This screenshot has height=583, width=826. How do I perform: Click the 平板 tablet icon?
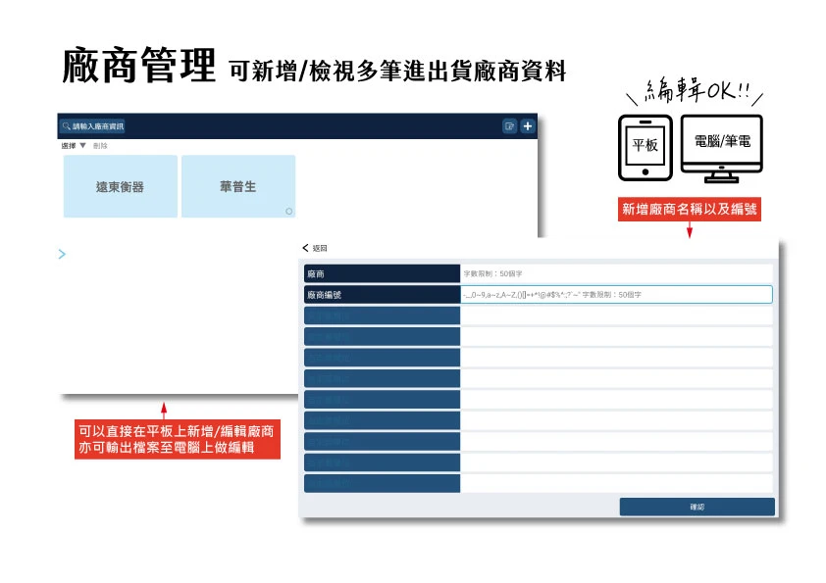[645, 148]
